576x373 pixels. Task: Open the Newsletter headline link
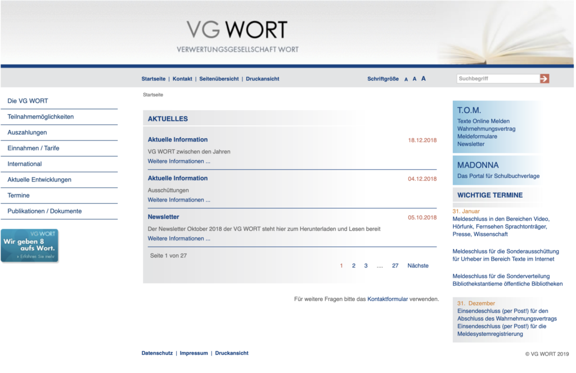(x=164, y=217)
